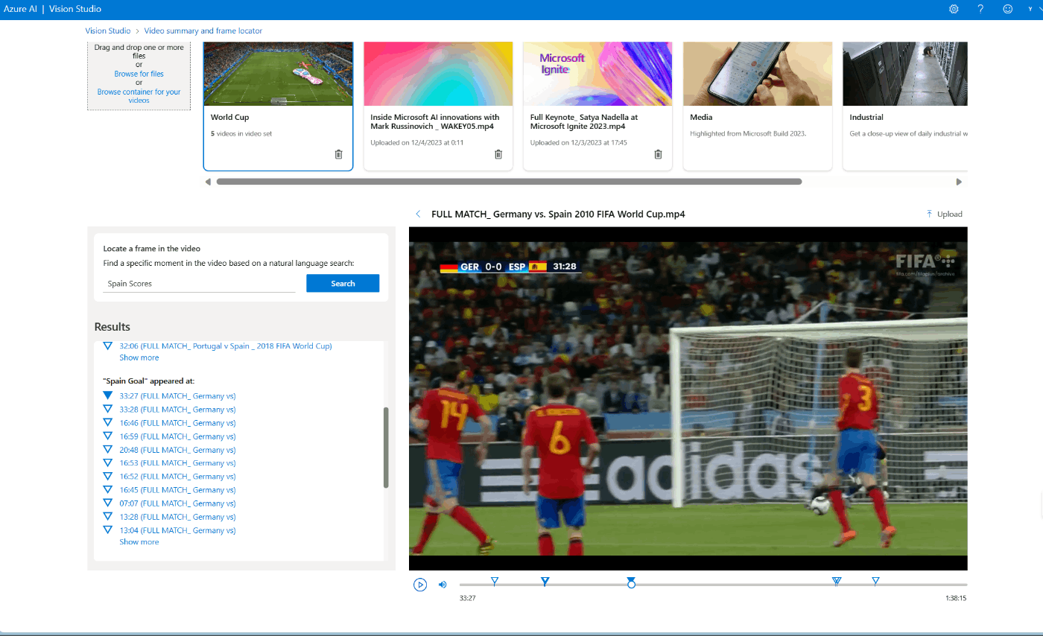Viewport: 1043px width, 636px height.
Task: Click the Browse for files link
Action: 139,74
